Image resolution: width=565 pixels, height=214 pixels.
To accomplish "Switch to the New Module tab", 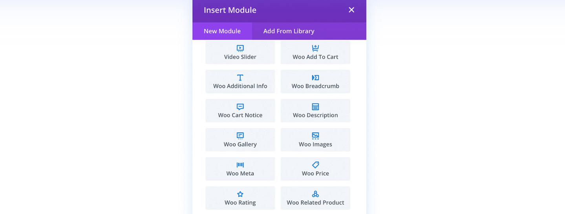I will point(222,31).
